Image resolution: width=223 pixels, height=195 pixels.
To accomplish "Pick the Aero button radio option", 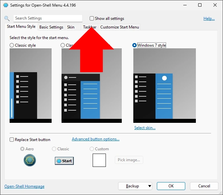I will coord(22,149).
